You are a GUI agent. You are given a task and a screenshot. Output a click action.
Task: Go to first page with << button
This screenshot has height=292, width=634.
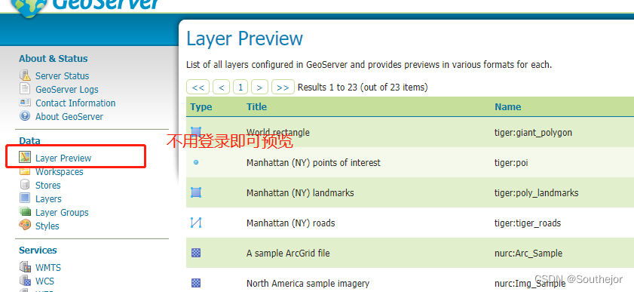coord(198,87)
